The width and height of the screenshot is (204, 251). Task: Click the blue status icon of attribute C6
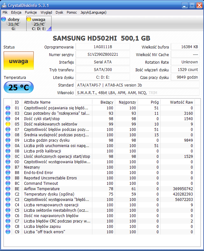pos(8,216)
